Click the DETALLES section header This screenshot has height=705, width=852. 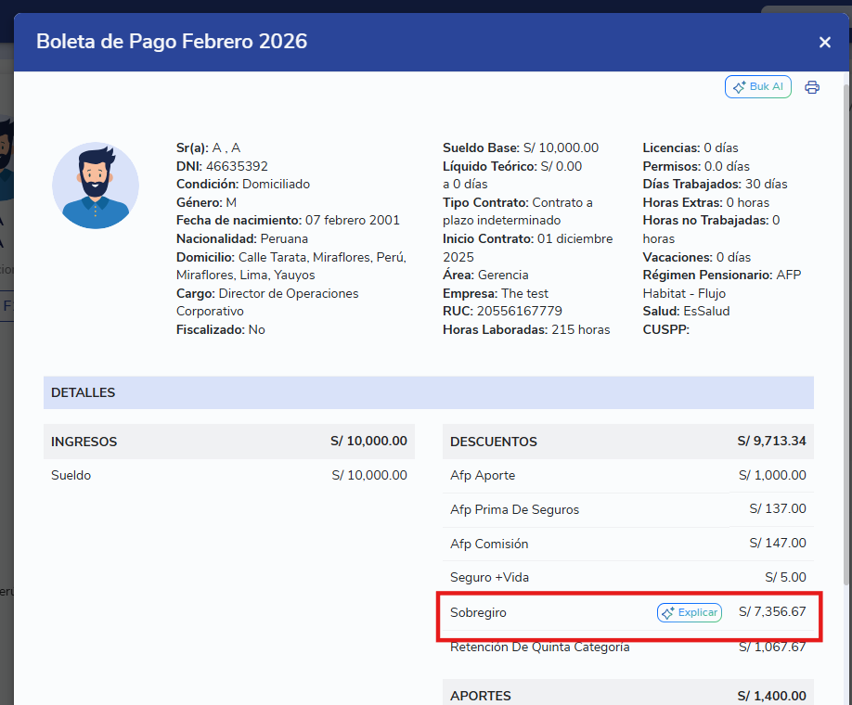84,393
